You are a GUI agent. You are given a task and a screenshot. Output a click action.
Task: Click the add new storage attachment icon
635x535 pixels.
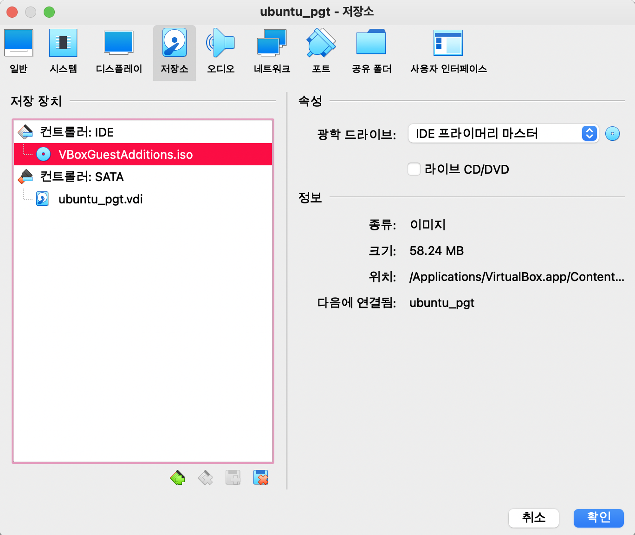click(x=233, y=477)
